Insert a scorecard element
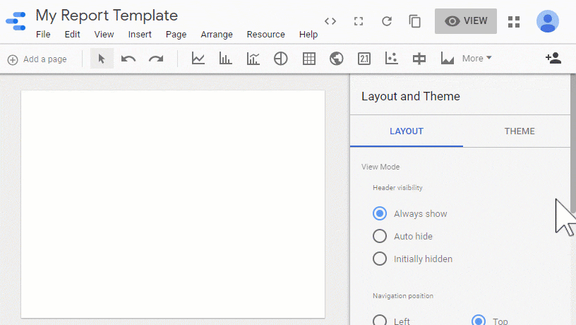 (x=364, y=59)
